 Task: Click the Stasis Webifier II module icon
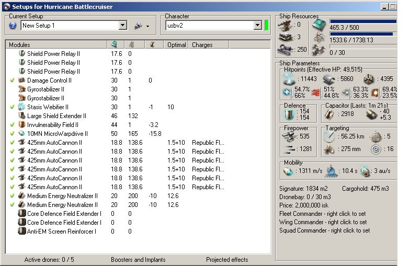pos(22,107)
